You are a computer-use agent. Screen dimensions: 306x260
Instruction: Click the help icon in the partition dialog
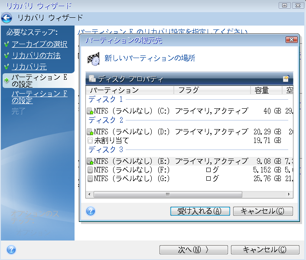pyautogui.click(x=91, y=211)
